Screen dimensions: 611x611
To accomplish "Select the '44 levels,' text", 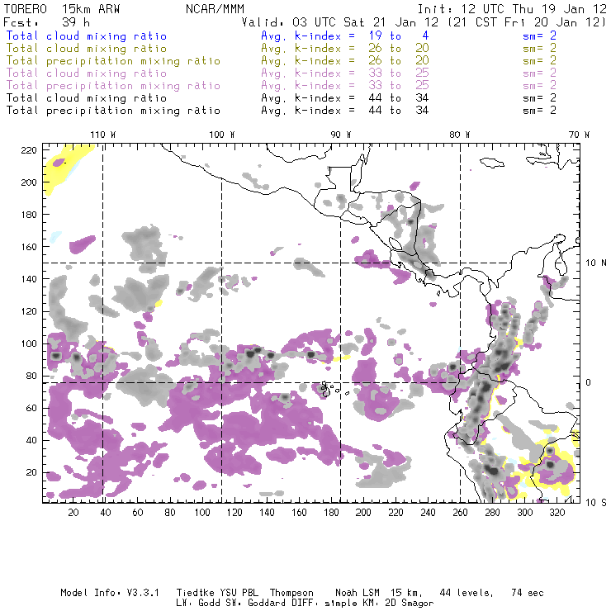I will click(467, 593).
